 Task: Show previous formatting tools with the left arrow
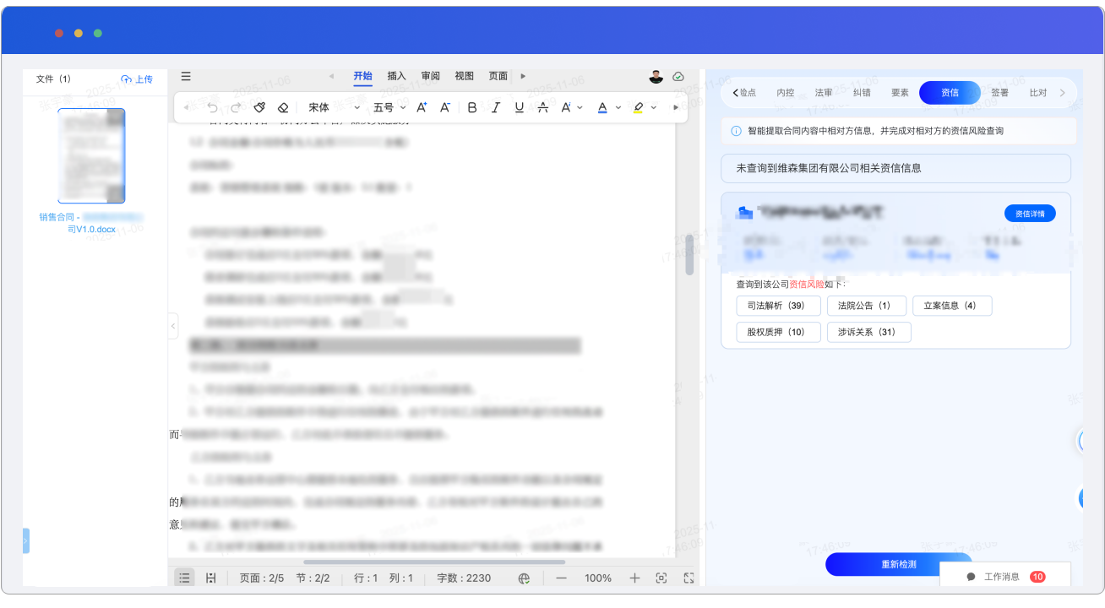[186, 107]
